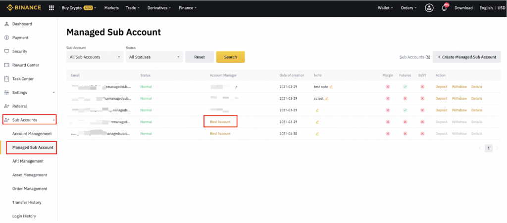The height and width of the screenshot is (223, 507).
Task: Open Account Management in sidebar
Action: tap(32, 134)
